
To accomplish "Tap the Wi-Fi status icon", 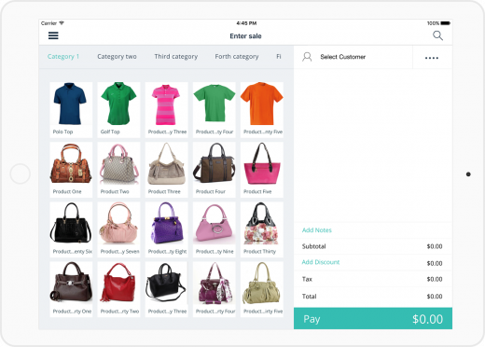I will (x=62, y=23).
